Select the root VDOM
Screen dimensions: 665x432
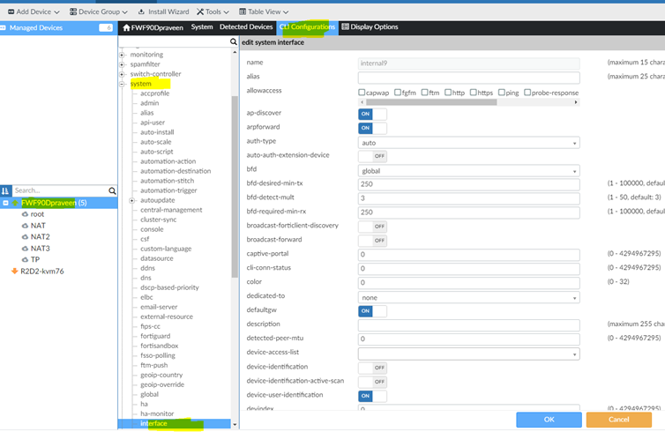pos(37,214)
